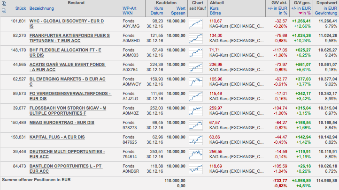The image size is (339, 190).
Task: Open the Frankfurter Aktienfonds mini chart
Action: [x=197, y=37]
